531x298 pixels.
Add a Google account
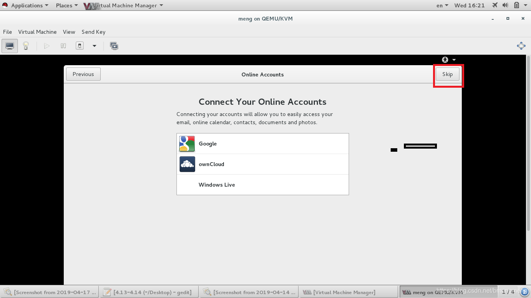point(263,144)
